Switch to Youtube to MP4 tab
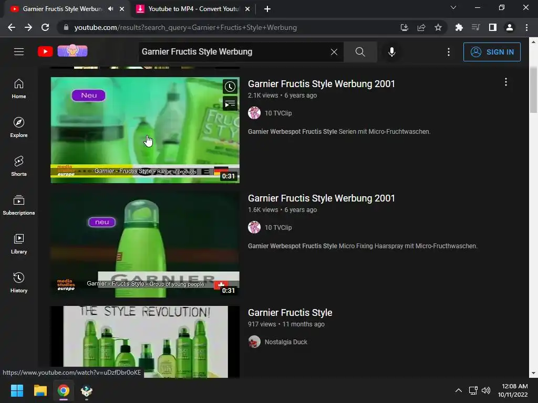Viewport: 538px width, 403px height. [193, 9]
